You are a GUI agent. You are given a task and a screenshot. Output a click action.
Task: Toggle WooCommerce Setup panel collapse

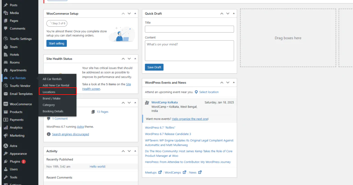(x=135, y=13)
